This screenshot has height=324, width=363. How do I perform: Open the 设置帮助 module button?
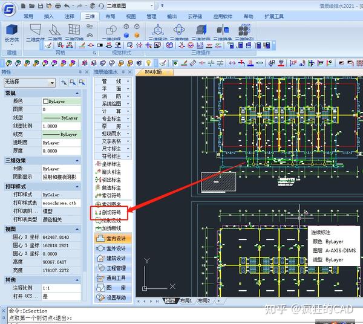point(113,297)
